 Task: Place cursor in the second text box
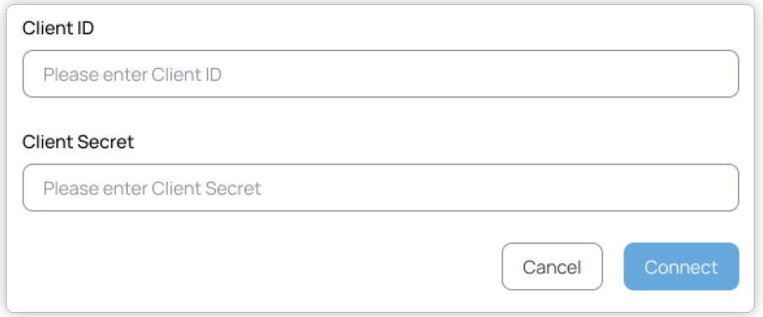tap(381, 187)
